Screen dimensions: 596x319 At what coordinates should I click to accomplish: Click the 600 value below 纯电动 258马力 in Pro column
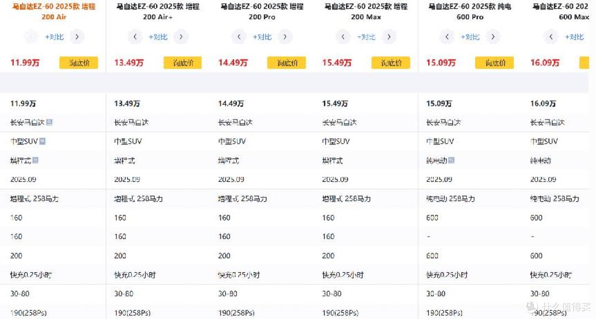pyautogui.click(x=432, y=217)
